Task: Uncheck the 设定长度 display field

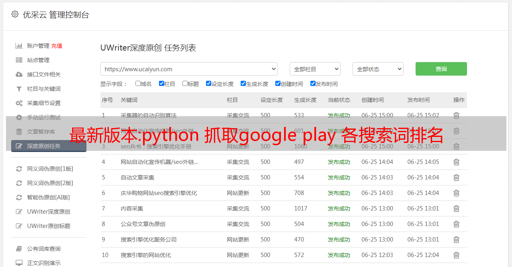Action: (208, 84)
